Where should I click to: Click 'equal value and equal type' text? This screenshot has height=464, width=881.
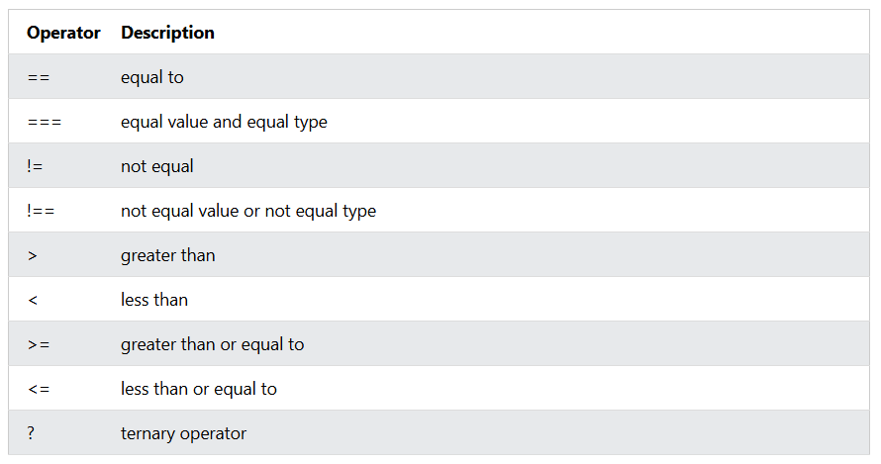coord(224,122)
